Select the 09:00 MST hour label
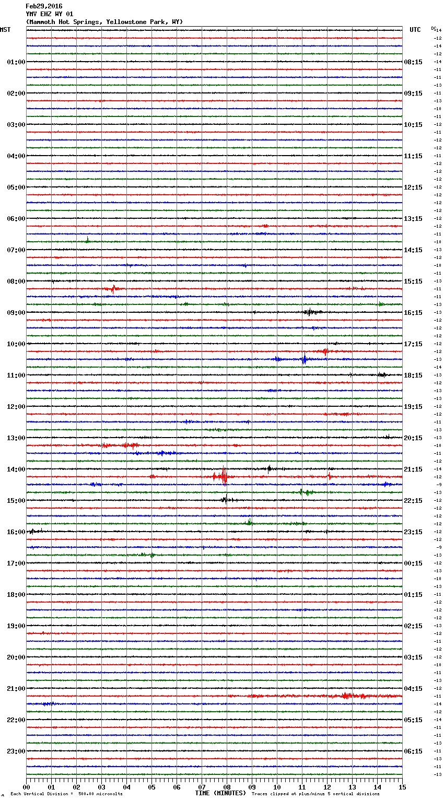This screenshot has width=444, height=801. (x=16, y=313)
